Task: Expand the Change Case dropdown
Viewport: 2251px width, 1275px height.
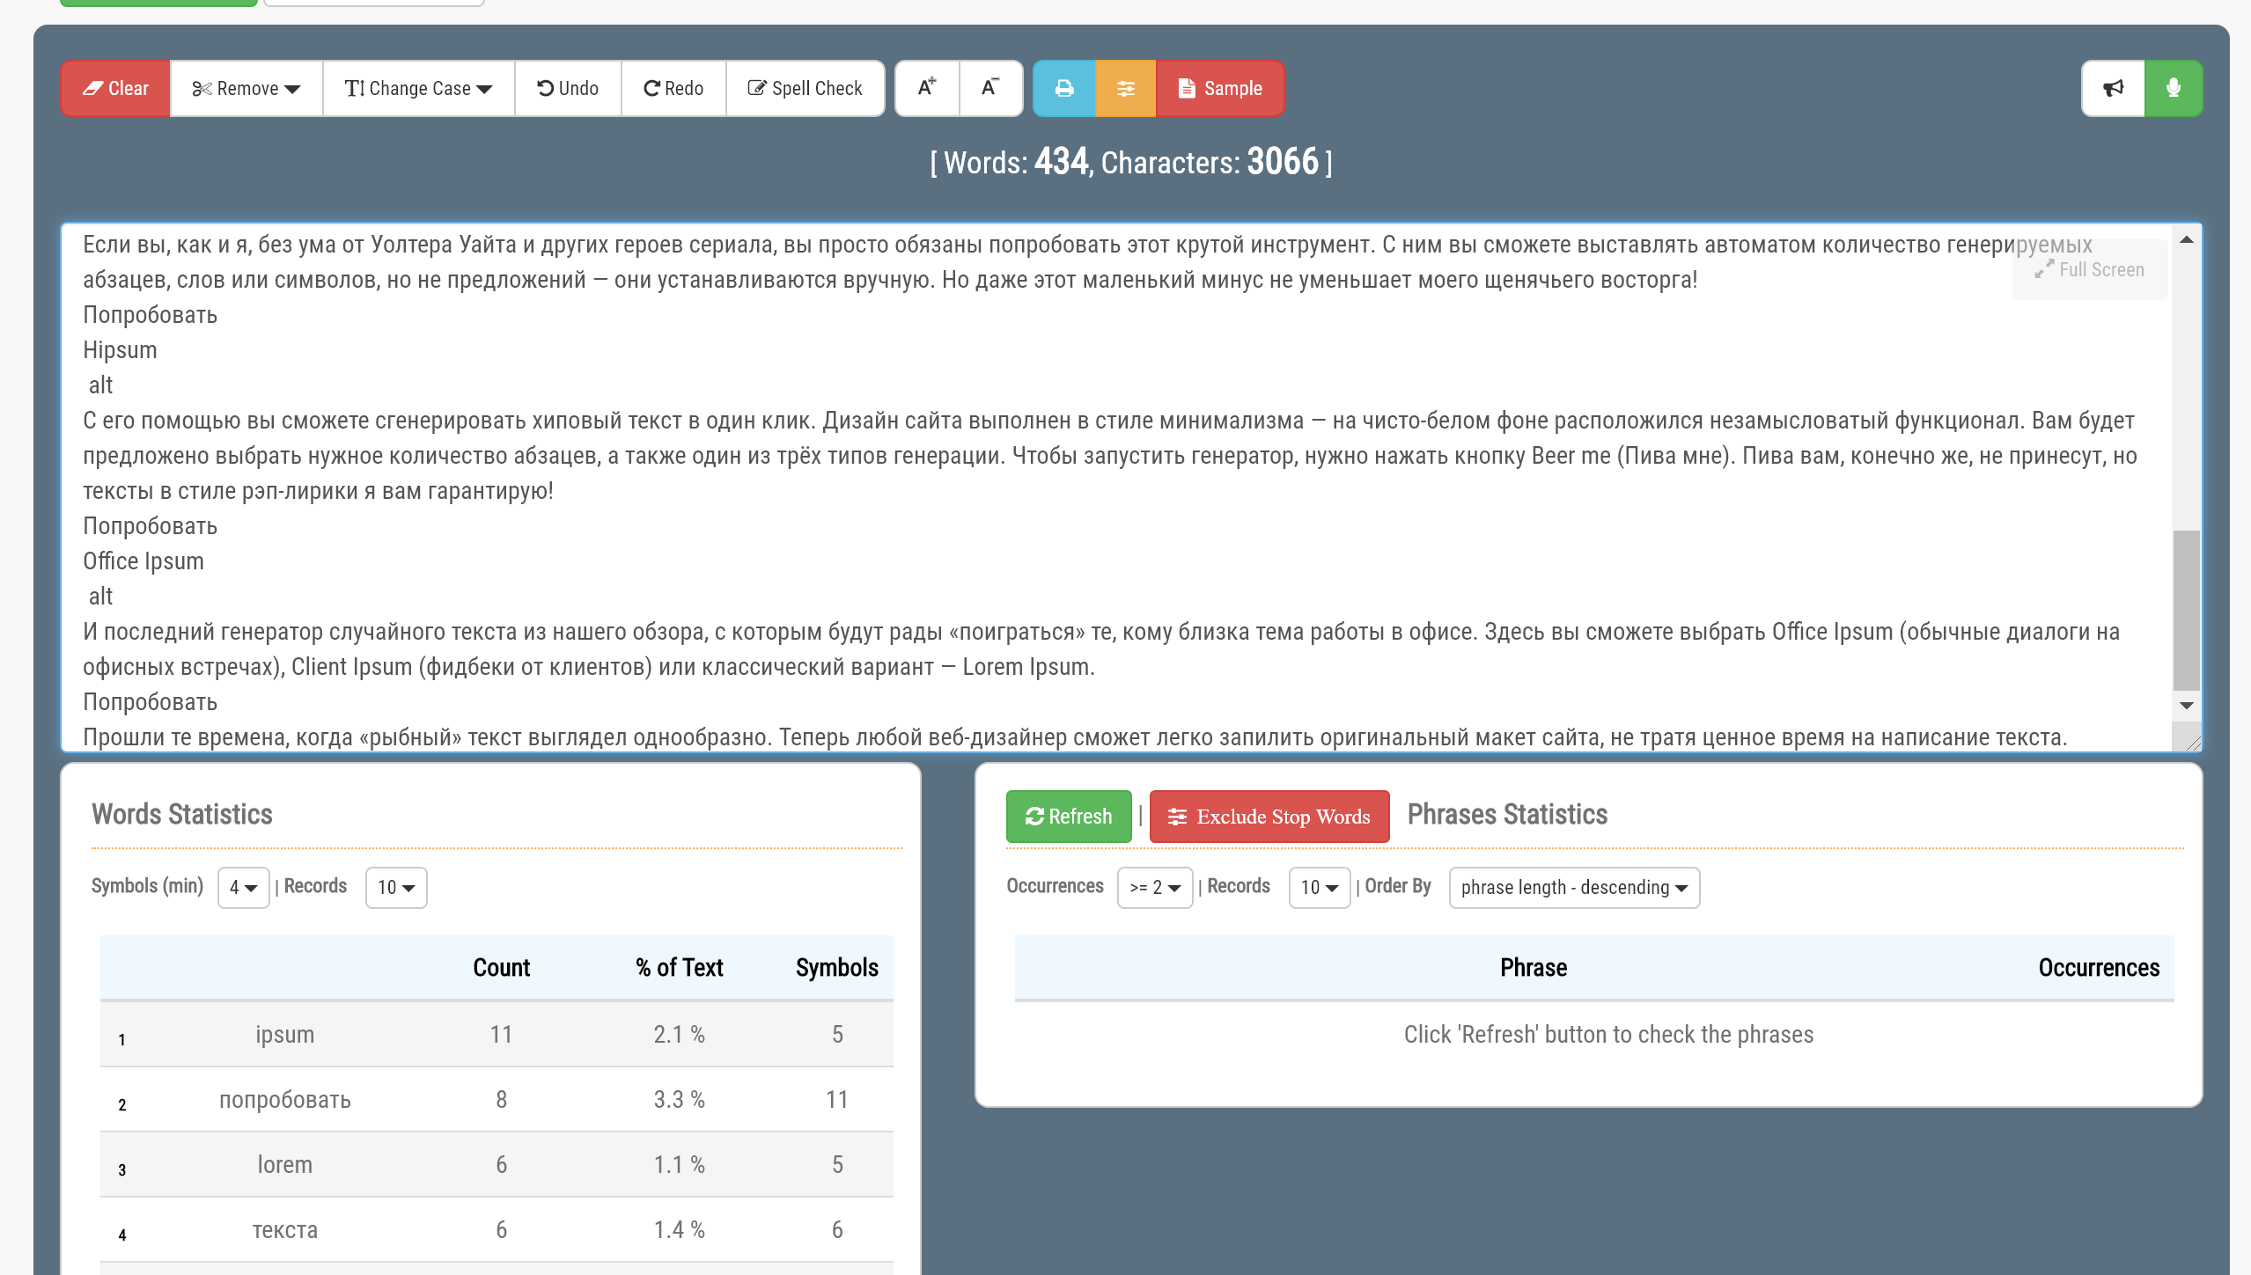Action: coord(418,88)
